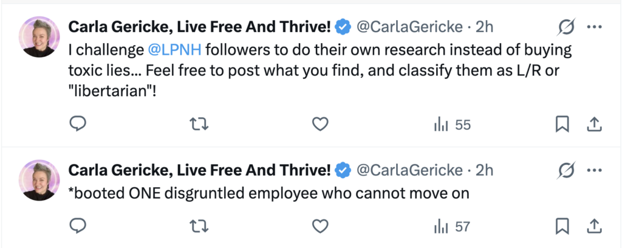Like the tweet about doing your own research
The width and height of the screenshot is (622, 248).
320,125
